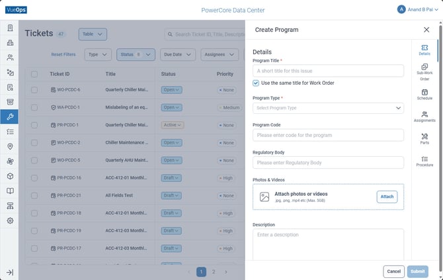The width and height of the screenshot is (443, 280).
Task: Expand the Due Date filter dropdown
Action: pos(177,54)
